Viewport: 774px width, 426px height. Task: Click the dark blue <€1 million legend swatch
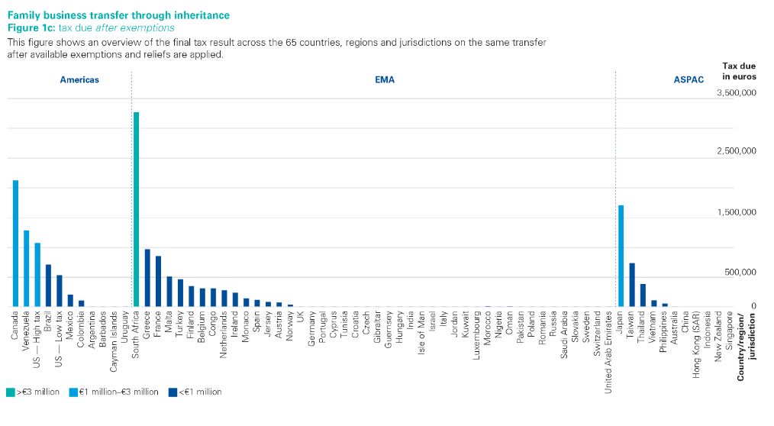click(x=173, y=392)
